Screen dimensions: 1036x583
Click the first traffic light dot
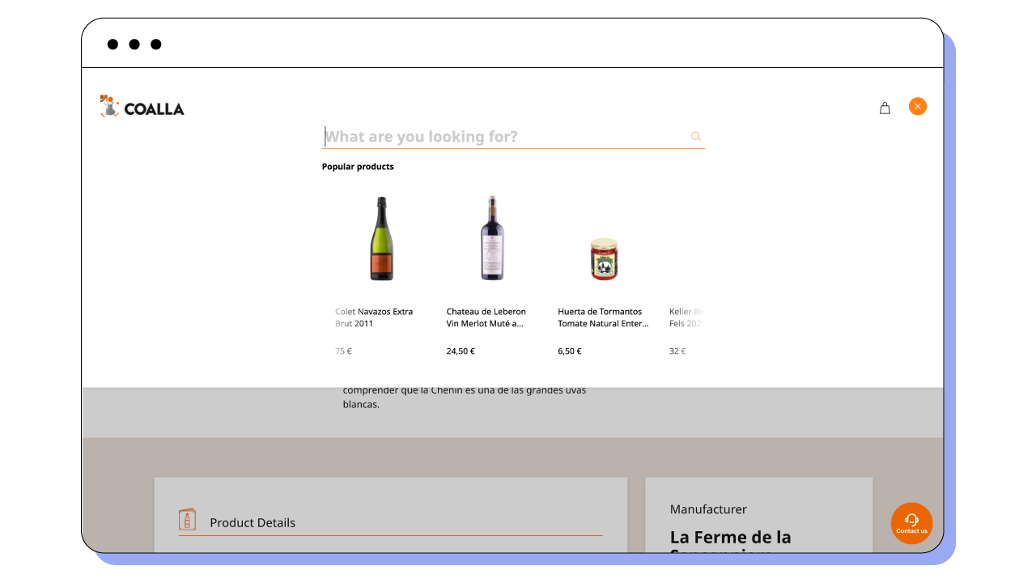[x=113, y=44]
